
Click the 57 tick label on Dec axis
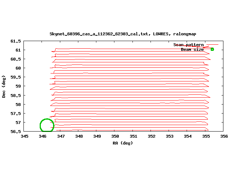(18, 123)
